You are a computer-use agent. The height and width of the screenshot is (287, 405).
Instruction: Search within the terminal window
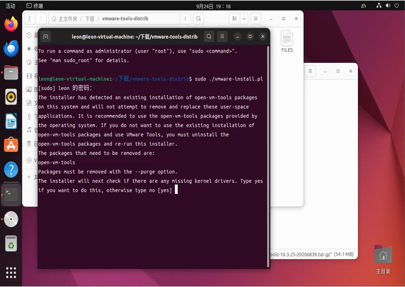pos(209,36)
